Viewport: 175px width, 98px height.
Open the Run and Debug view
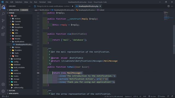[3, 27]
